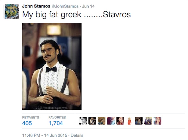The height and width of the screenshot is (140, 188).
Task: View the 405 retweets list
Action: 27,123
